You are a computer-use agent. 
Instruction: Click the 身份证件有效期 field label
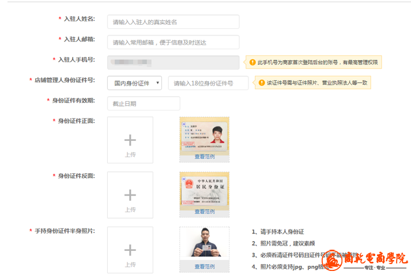pyautogui.click(x=73, y=101)
